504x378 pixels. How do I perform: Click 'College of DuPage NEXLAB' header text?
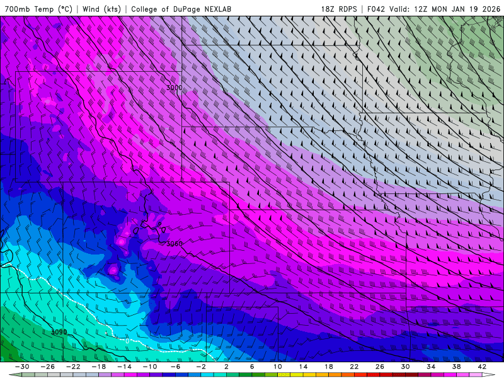181,9
